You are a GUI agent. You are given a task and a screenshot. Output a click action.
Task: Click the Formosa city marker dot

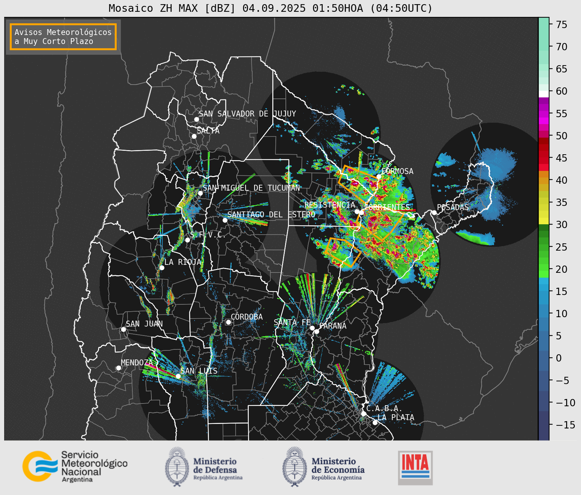pos(379,176)
